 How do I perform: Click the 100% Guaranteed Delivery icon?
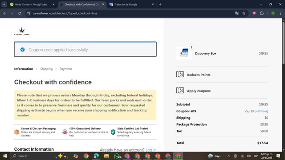[x=65, y=132]
